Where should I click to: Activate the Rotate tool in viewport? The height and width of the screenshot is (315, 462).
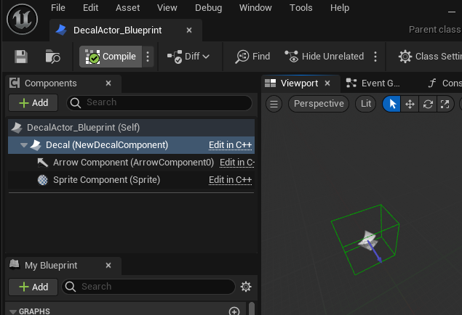pos(428,104)
